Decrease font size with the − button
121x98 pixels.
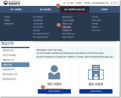[117, 3]
